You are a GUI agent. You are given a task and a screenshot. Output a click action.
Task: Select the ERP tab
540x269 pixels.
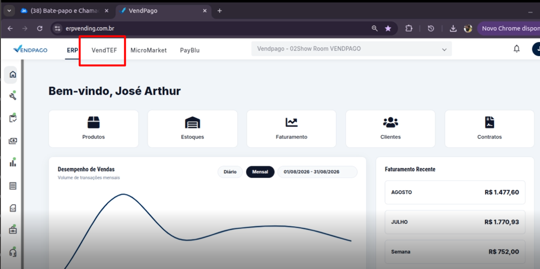[x=72, y=51]
